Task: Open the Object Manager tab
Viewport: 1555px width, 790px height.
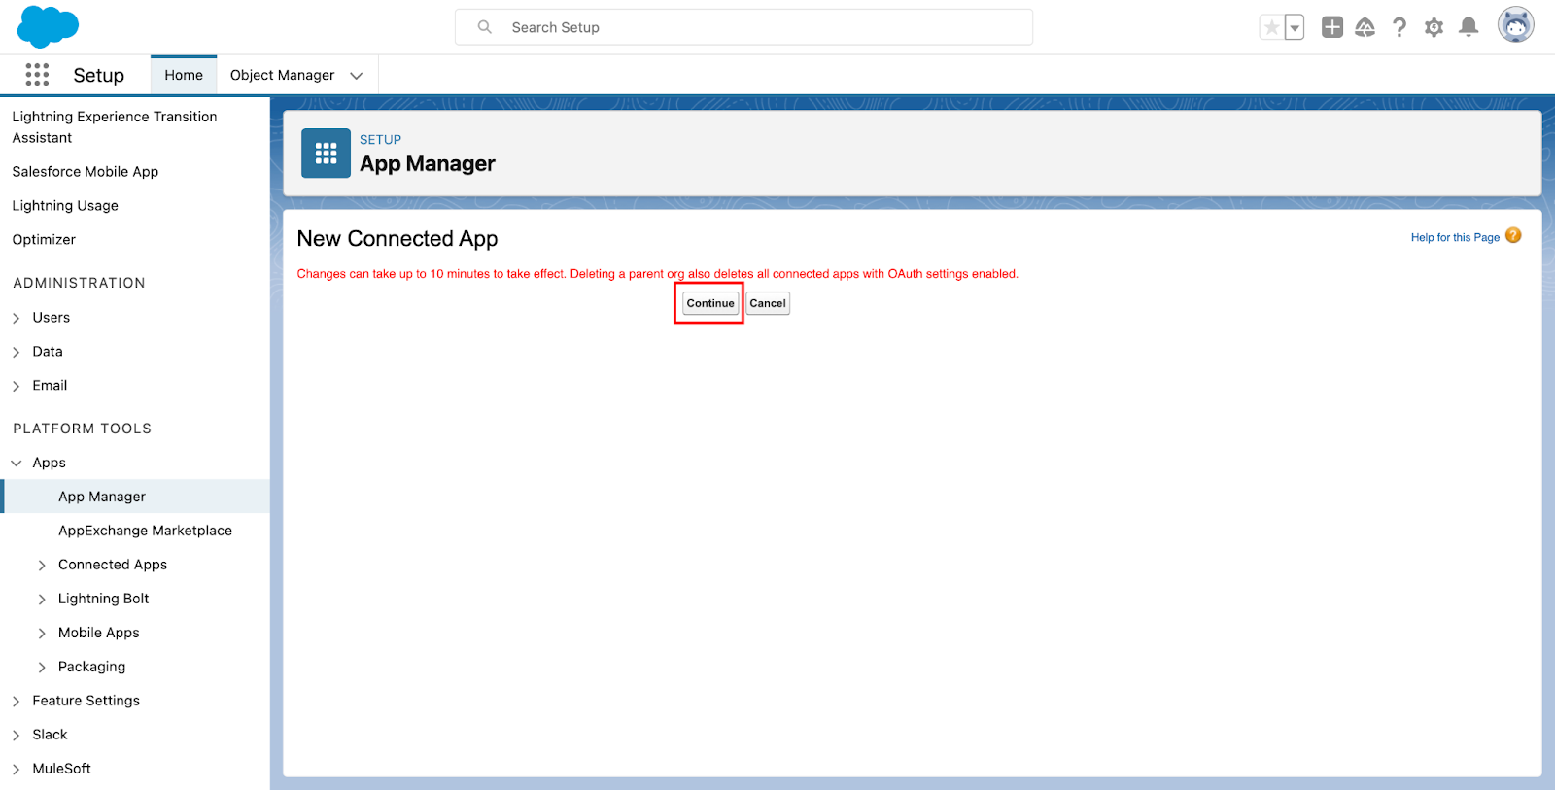Action: click(282, 75)
